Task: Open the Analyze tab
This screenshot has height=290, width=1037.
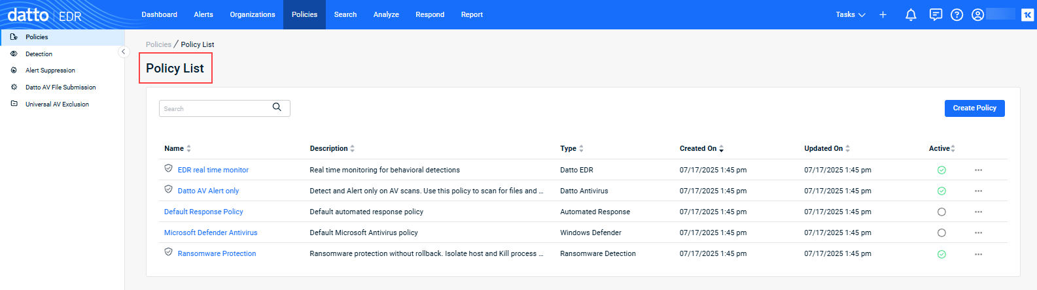Action: tap(386, 14)
